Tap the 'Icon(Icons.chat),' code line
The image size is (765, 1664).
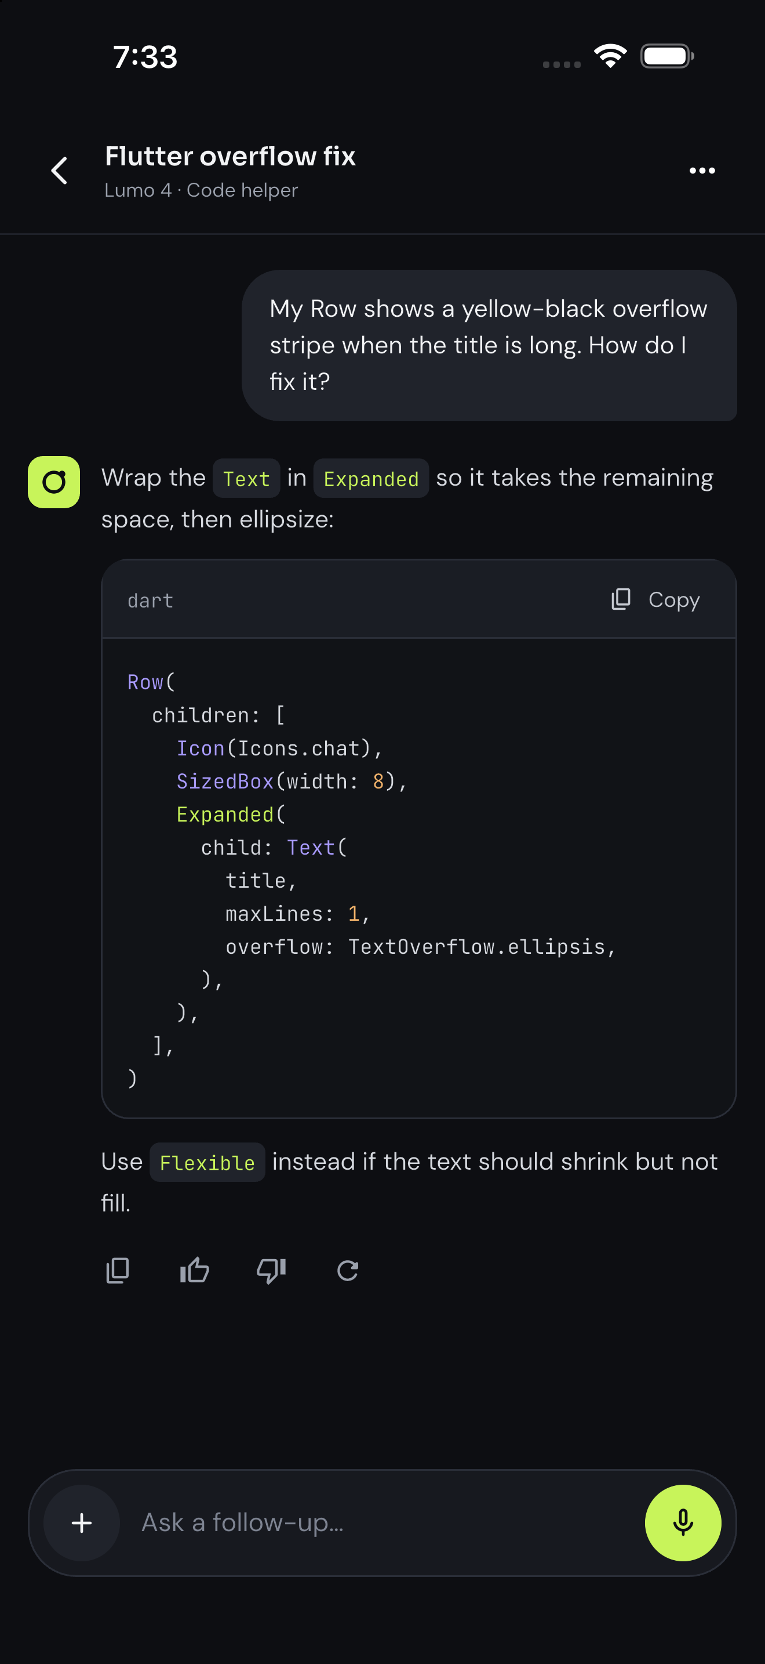coord(279,748)
